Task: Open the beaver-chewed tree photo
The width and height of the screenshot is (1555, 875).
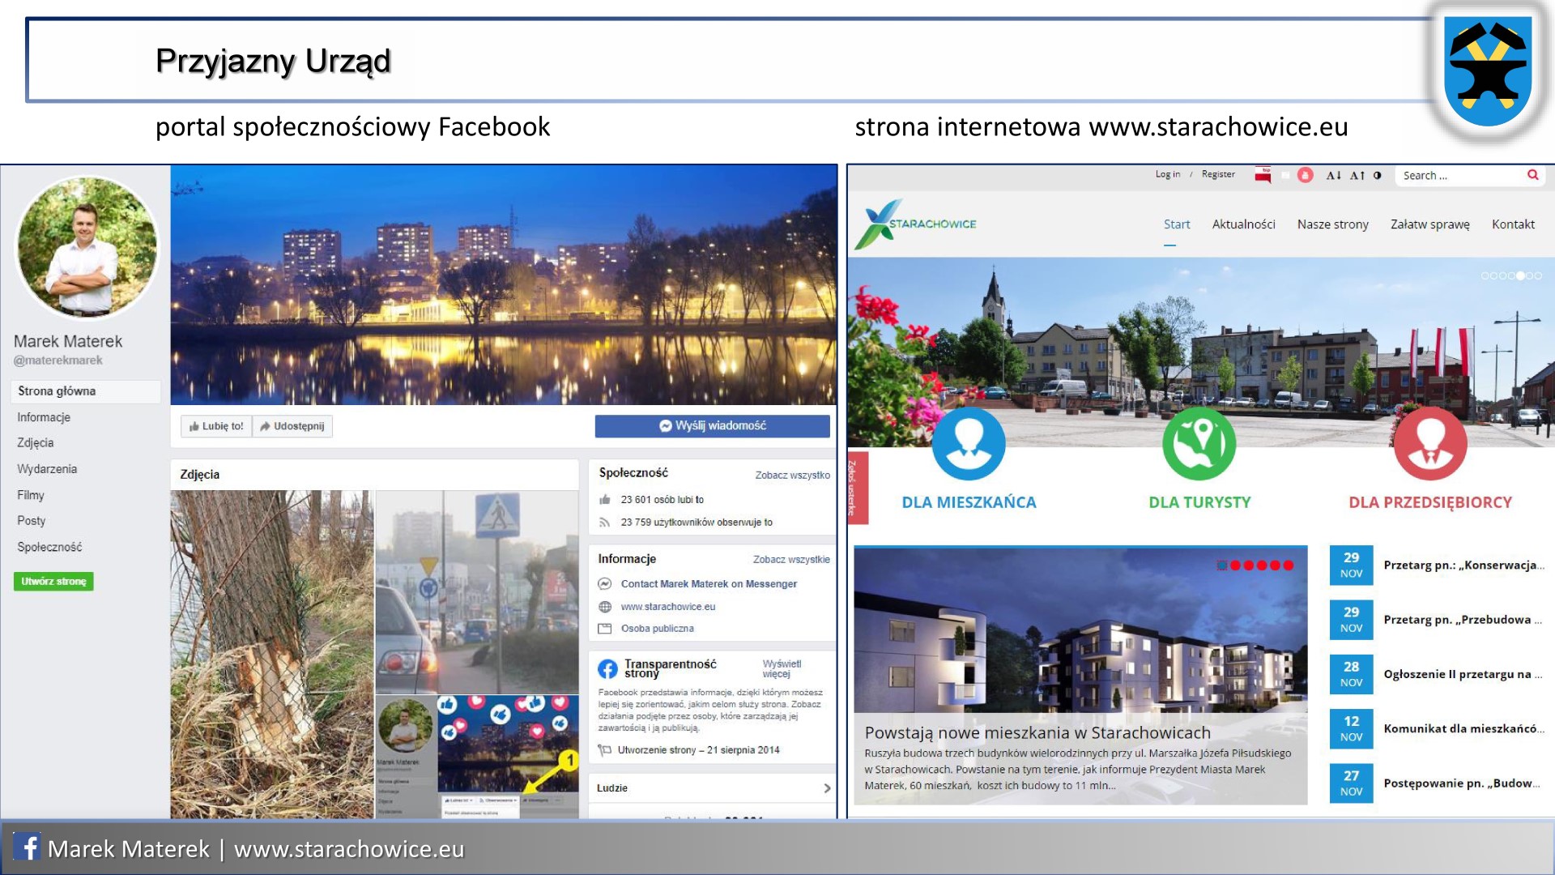Action: tap(271, 654)
